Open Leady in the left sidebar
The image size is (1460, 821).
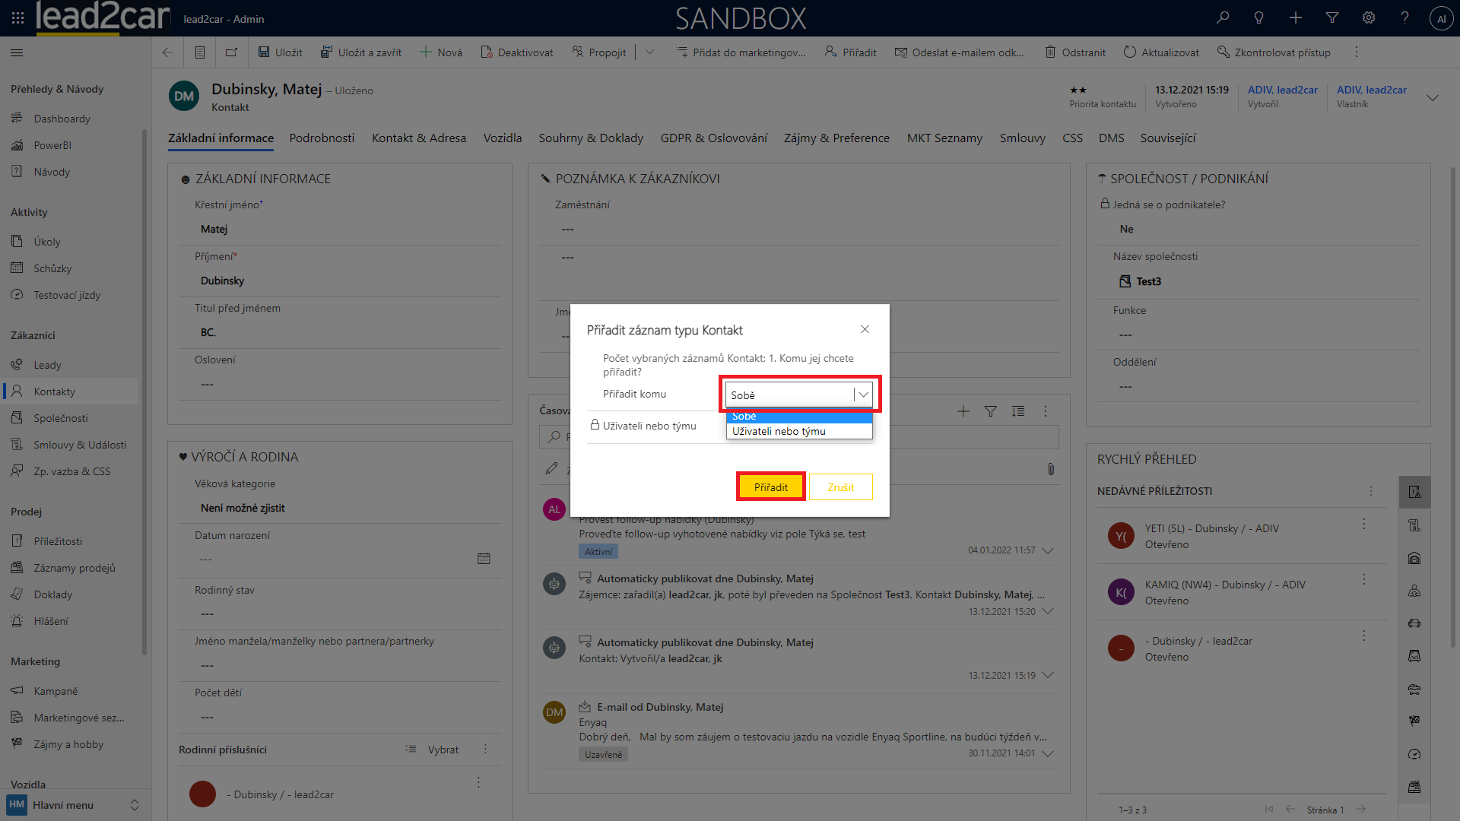click(x=47, y=365)
